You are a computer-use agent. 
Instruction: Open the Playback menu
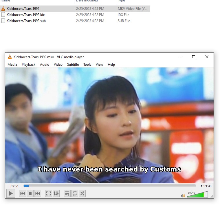28,65
